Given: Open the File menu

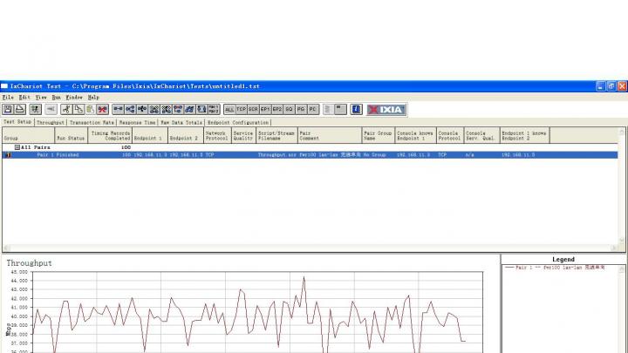Looking at the screenshot, I should [8, 98].
